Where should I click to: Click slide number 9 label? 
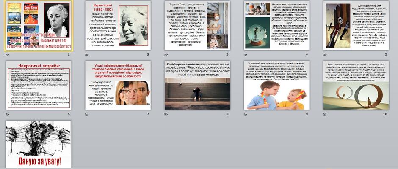[307, 114]
